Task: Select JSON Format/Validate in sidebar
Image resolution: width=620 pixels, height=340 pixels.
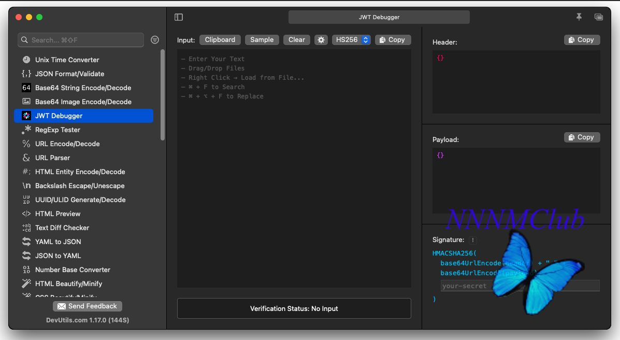Action: tap(69, 74)
